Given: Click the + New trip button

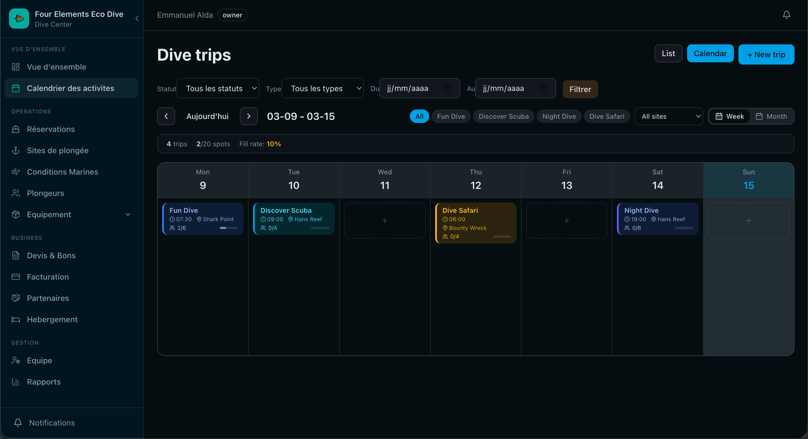Looking at the screenshot, I should (x=766, y=54).
